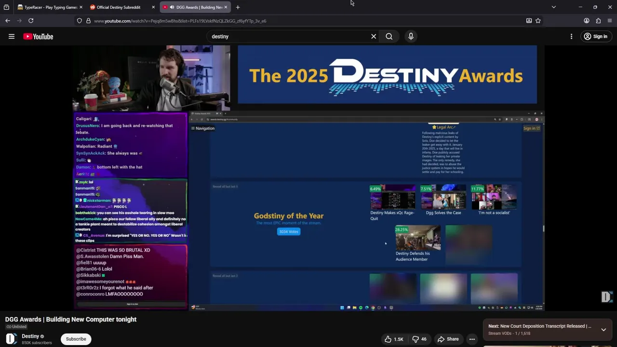This screenshot has width=617, height=347.
Task: Click the Legal Arc title in stream
Action: 444,127
